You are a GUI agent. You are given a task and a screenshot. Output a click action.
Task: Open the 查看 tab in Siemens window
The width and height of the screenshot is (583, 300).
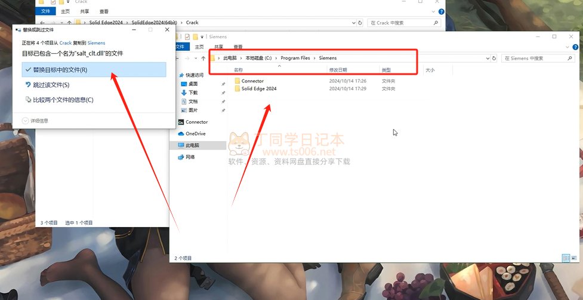238,47
